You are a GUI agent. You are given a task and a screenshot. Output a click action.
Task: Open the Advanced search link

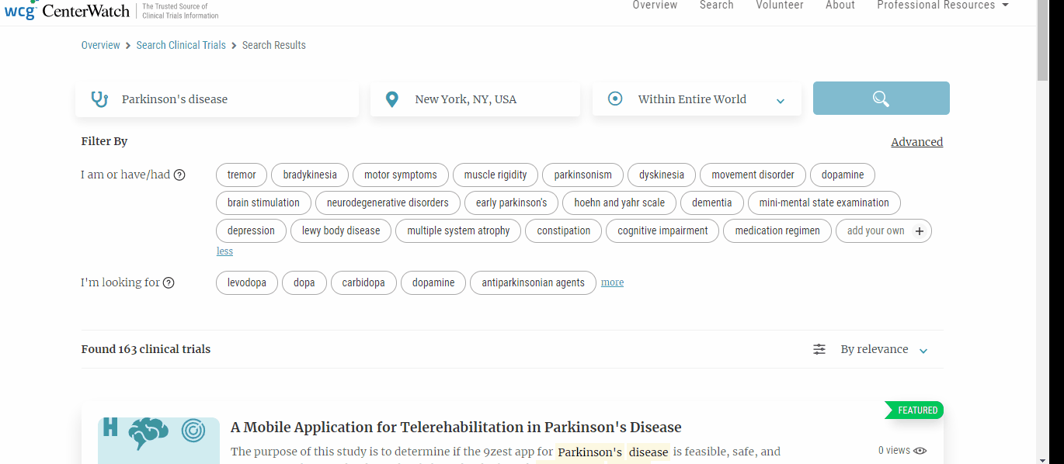pos(916,141)
